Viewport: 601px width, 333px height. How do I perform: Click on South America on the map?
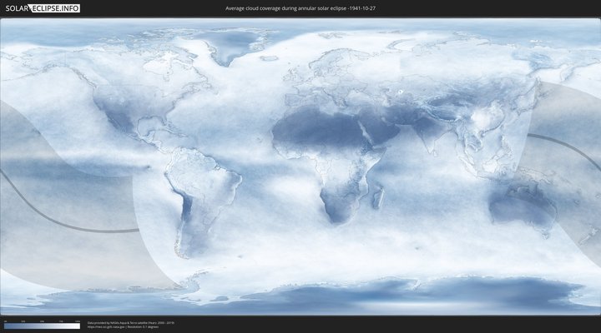coord(188,191)
